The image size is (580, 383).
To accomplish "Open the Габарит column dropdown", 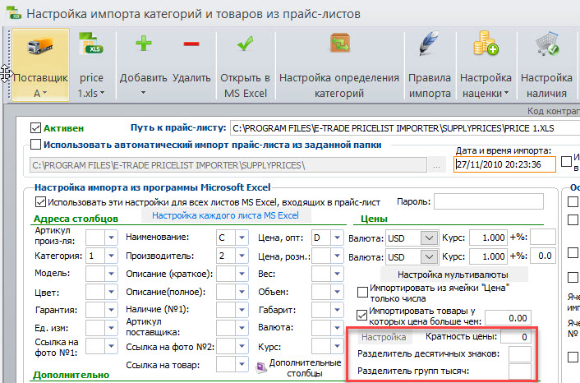I will (337, 310).
